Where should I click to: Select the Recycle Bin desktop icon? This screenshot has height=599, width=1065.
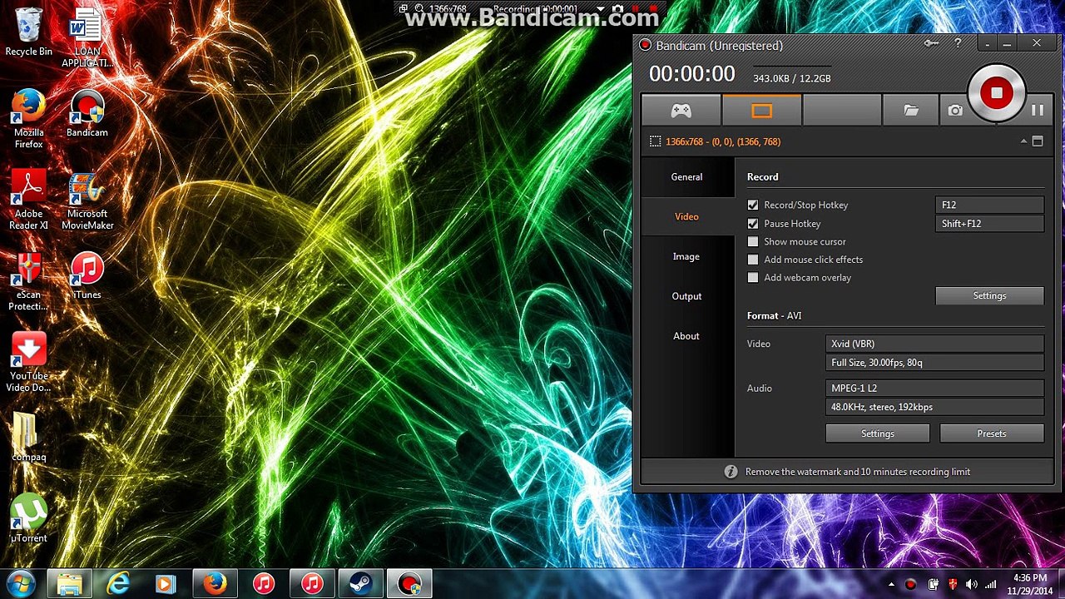coord(28,32)
